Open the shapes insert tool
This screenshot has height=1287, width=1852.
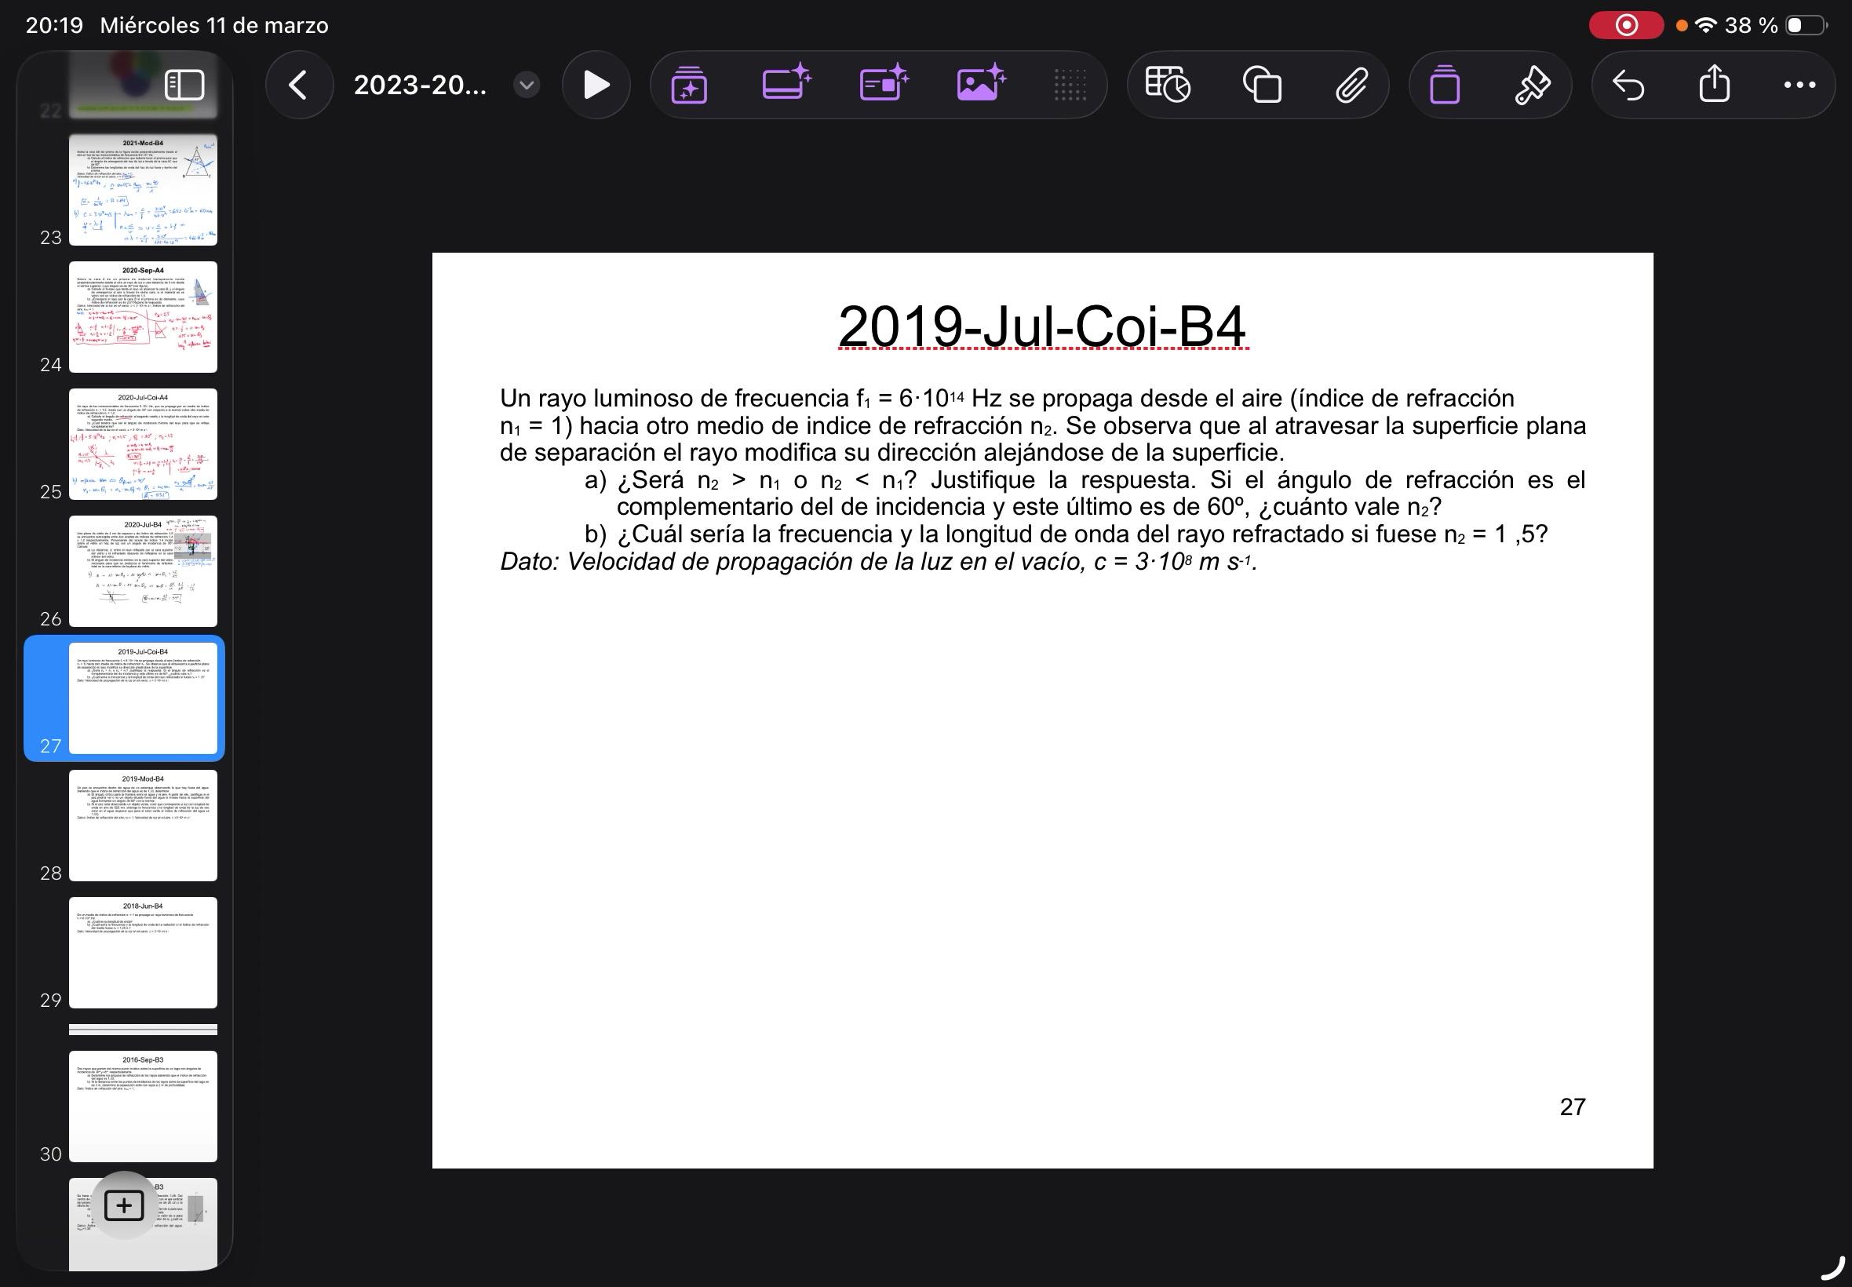1262,85
